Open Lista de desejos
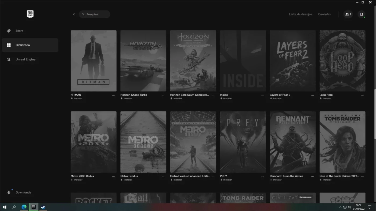The image size is (376, 211). 301,14
